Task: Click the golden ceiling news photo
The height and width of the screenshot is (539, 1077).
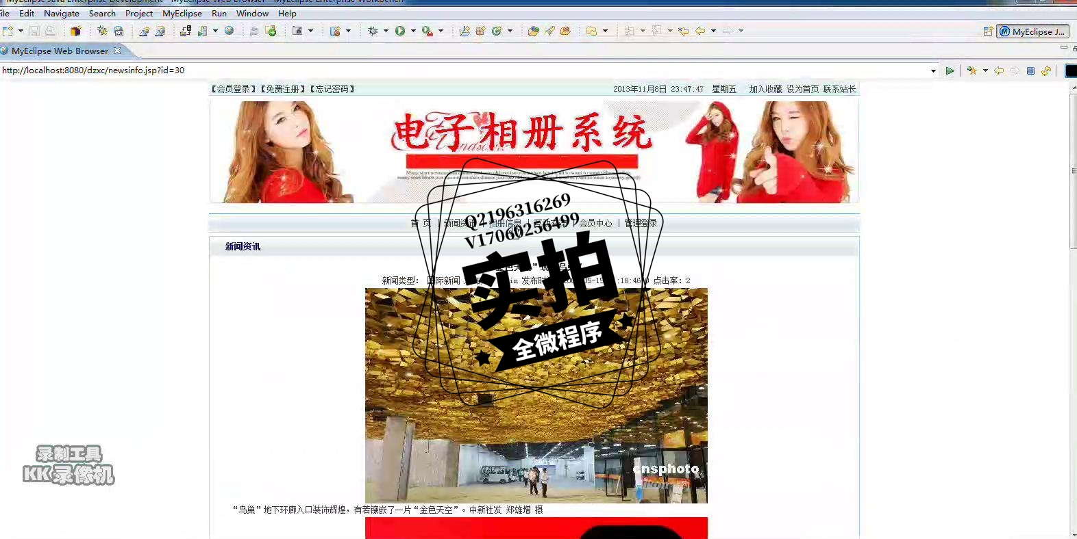Action: (536, 395)
